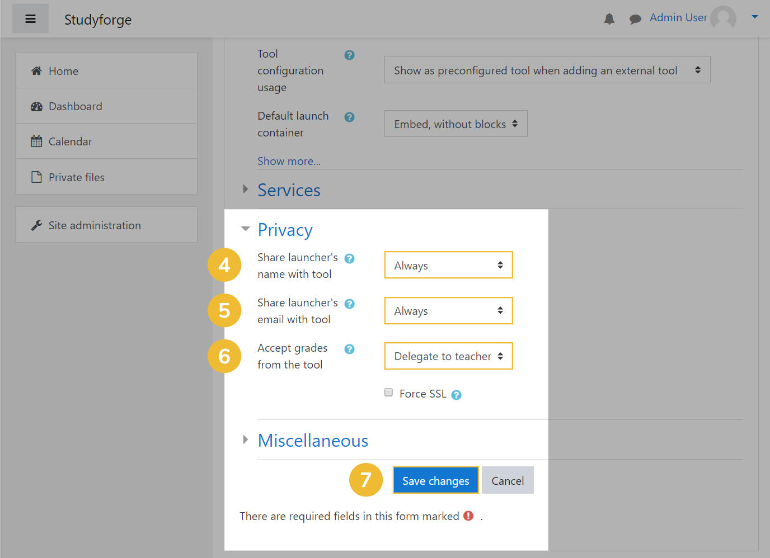This screenshot has width=770, height=558.
Task: Click the Admin User name link
Action: pyautogui.click(x=678, y=17)
